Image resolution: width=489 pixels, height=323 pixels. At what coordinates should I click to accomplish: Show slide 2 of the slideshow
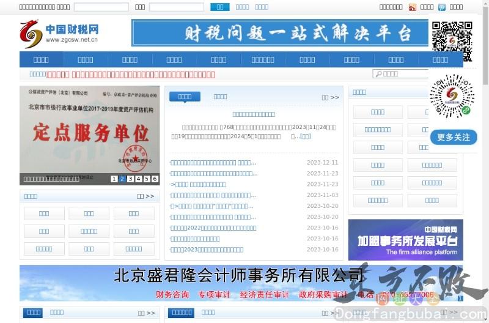(x=122, y=179)
